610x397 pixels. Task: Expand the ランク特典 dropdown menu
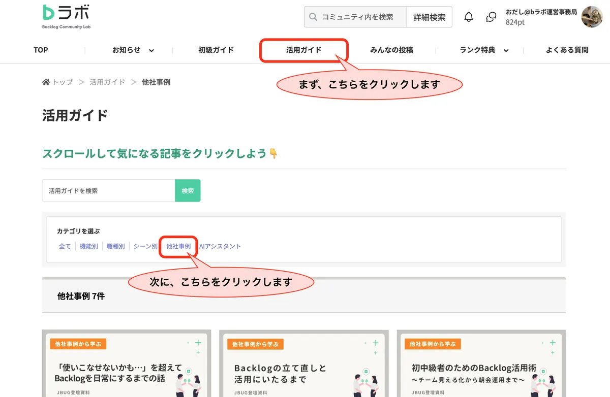coord(506,50)
